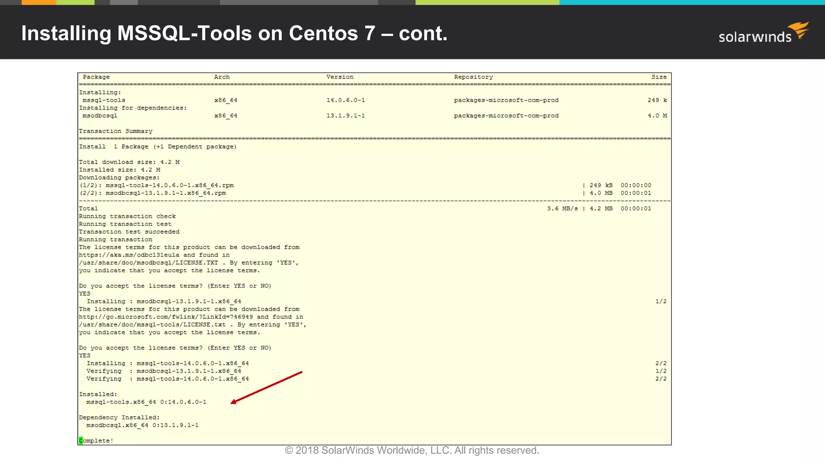Click first 'packages-microsoft-com-prod' repository entry for mssql-tools

(506, 100)
